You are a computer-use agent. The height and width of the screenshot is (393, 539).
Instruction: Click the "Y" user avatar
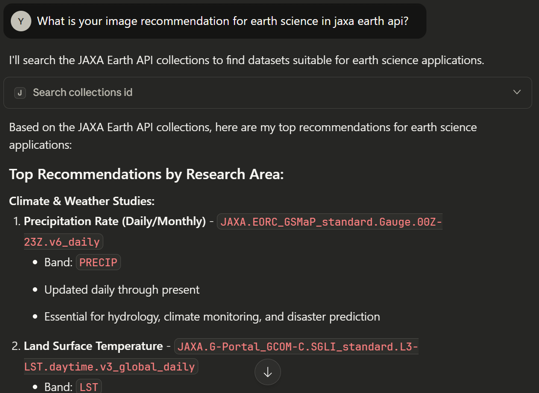(21, 21)
